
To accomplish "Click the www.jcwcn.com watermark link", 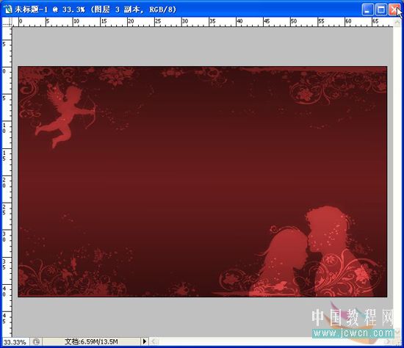I will coord(353,333).
